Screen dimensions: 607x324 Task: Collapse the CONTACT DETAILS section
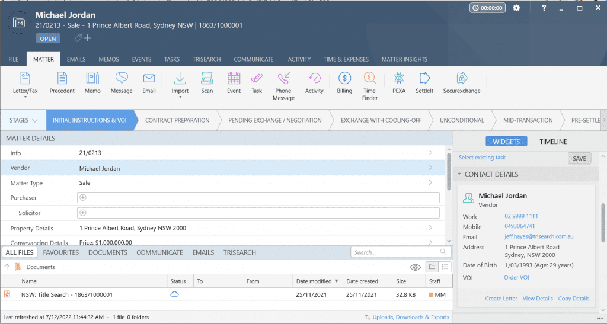coord(459,174)
